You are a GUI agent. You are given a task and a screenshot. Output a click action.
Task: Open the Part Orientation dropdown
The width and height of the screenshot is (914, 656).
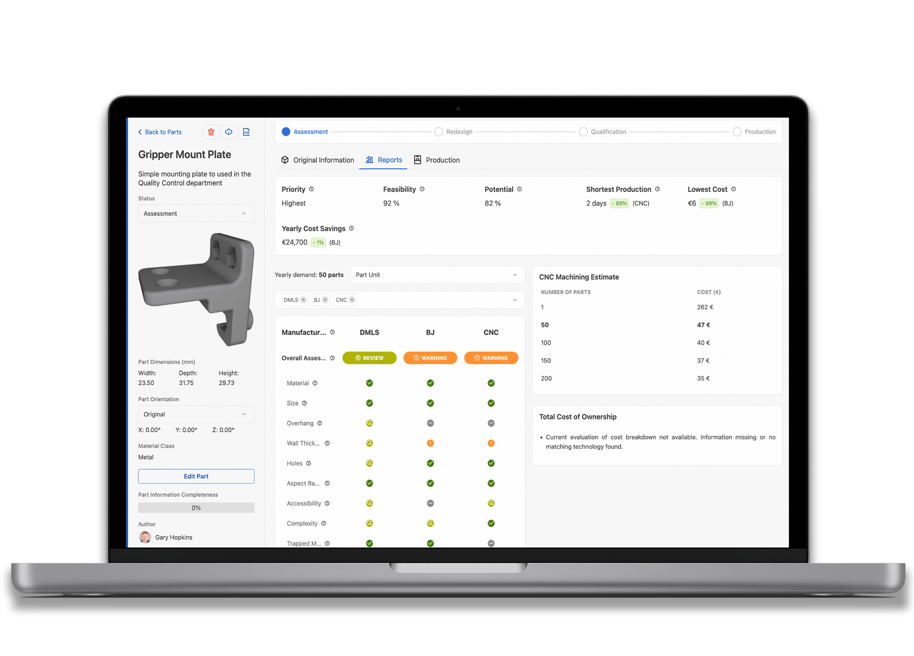coord(196,414)
